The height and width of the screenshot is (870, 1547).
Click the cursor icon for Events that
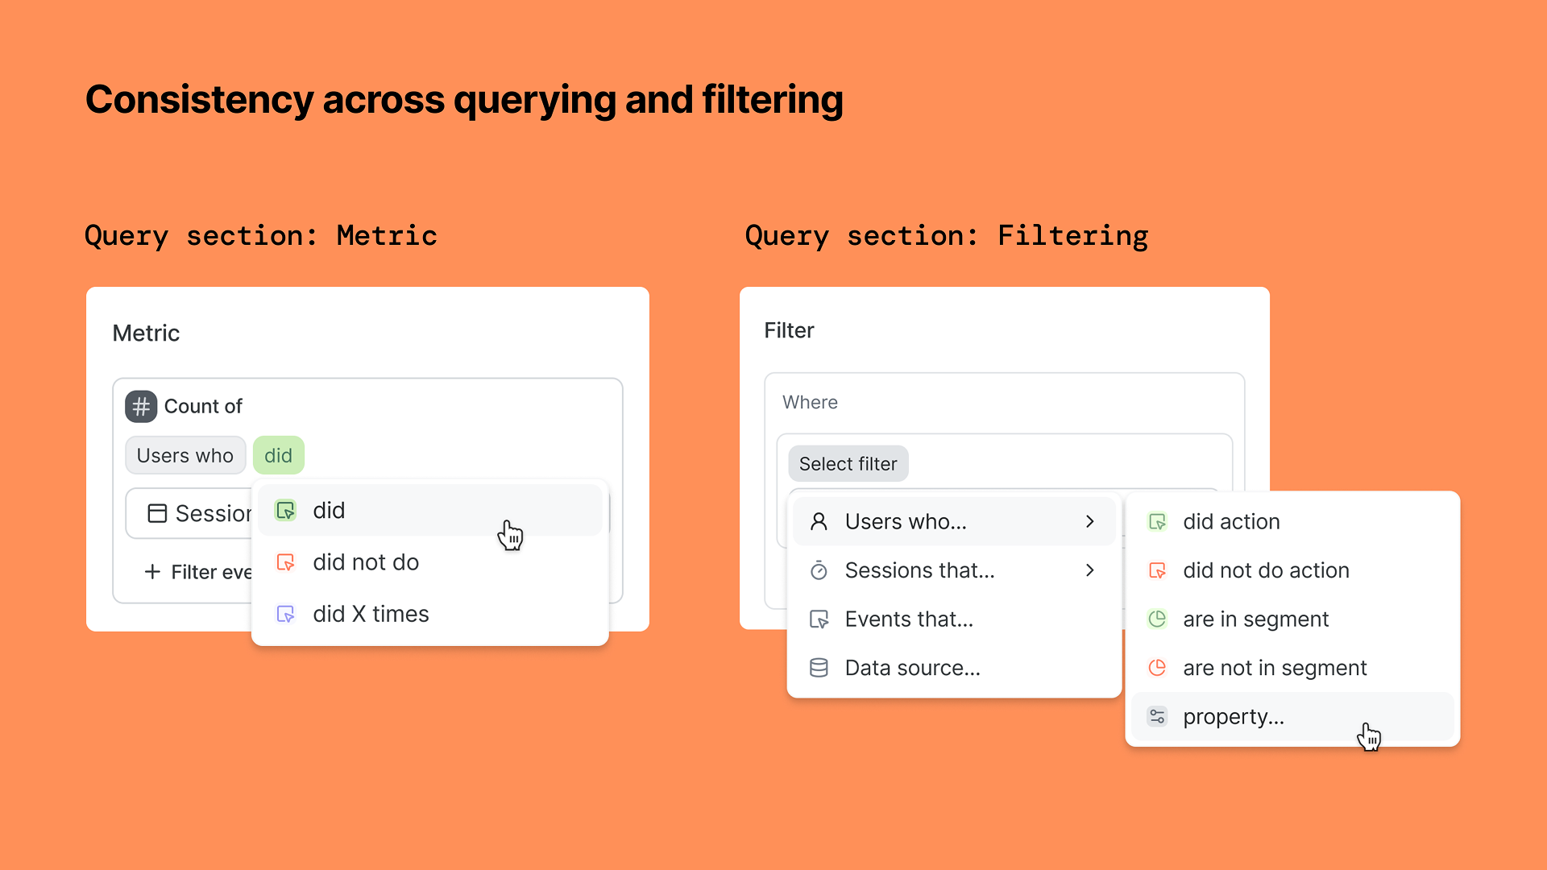click(x=819, y=619)
